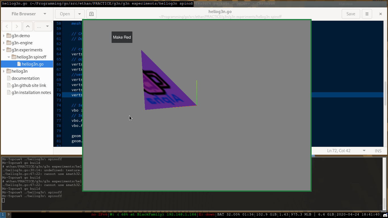
Task: Expand the g3n demo folder
Action: coord(4,36)
